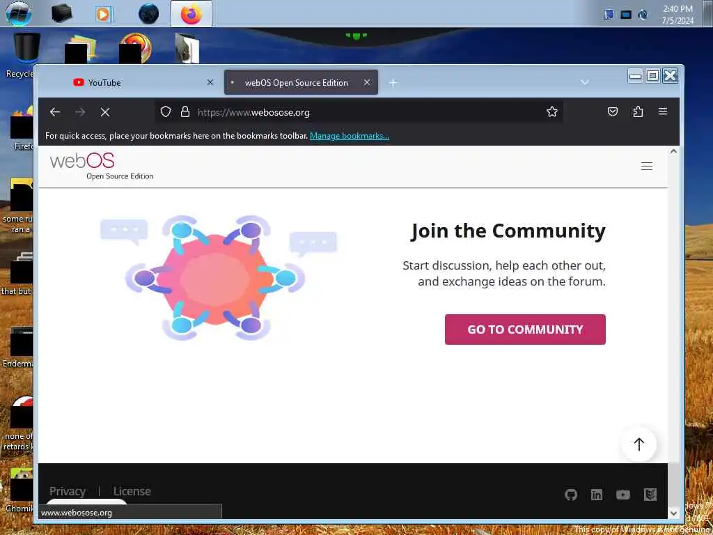
Task: Click the webOS Open Source Edition logo
Action: pos(102,166)
